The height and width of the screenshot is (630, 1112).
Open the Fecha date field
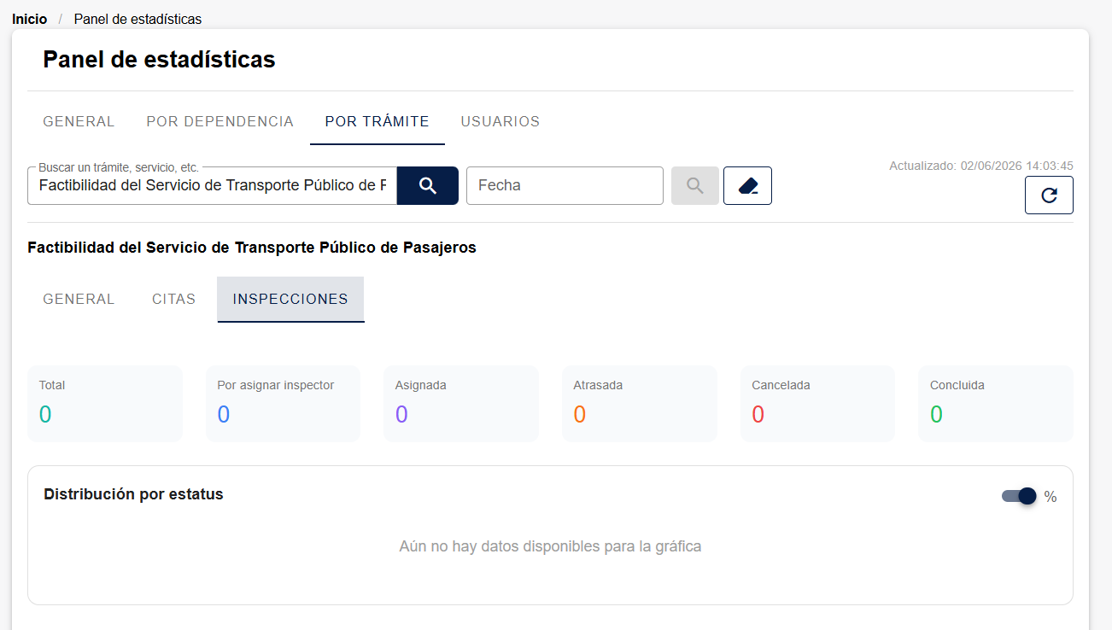565,185
